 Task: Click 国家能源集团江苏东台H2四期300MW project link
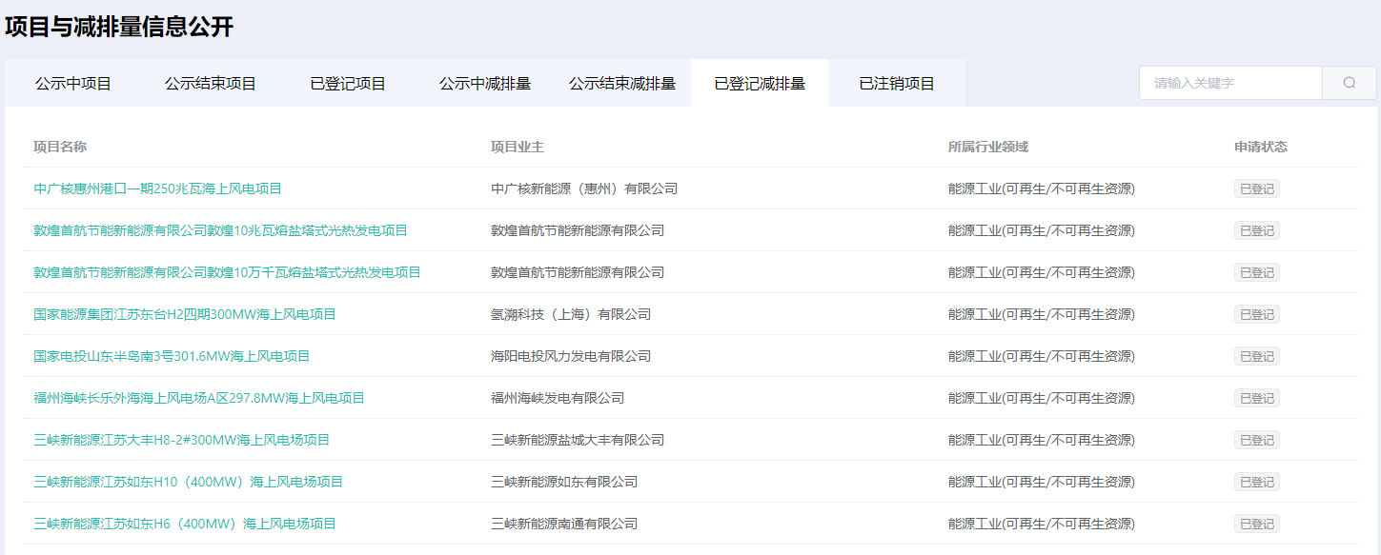coord(185,314)
